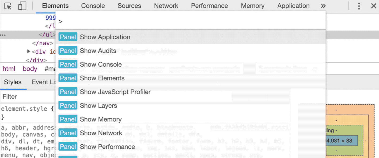Activate the inspect element picker icon

coord(8,6)
